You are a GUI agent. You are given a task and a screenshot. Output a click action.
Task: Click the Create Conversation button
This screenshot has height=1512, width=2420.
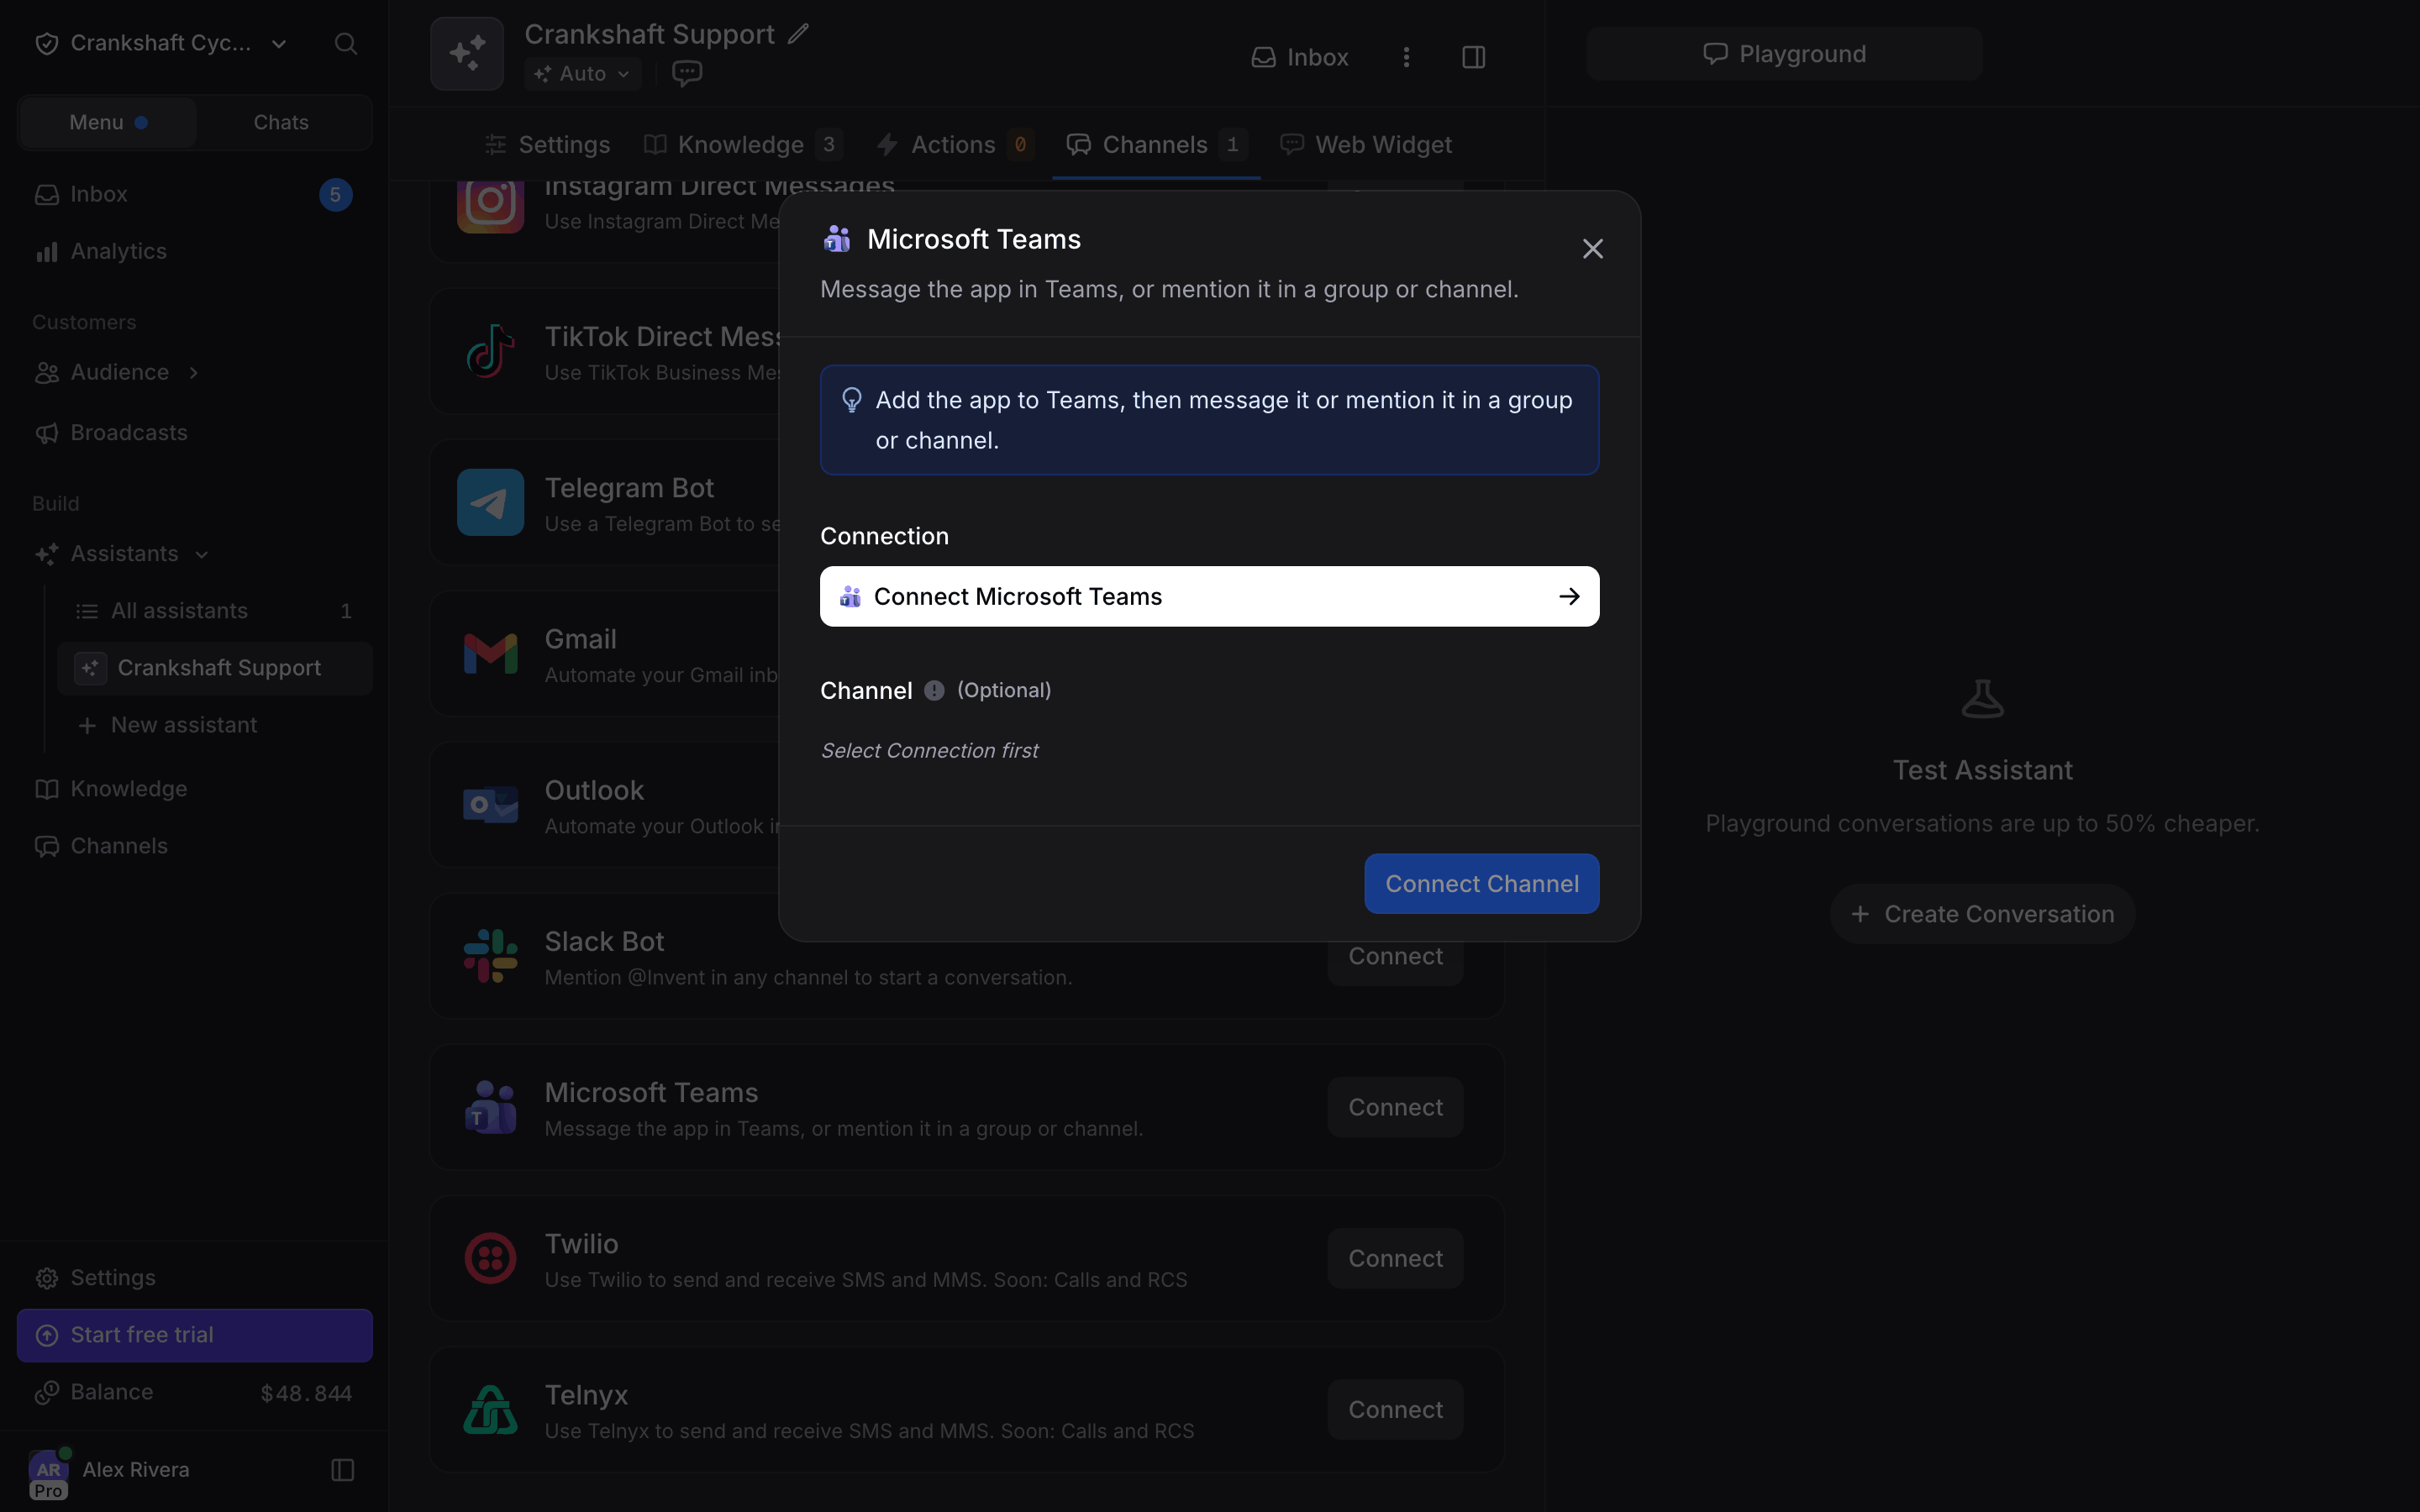point(1982,914)
